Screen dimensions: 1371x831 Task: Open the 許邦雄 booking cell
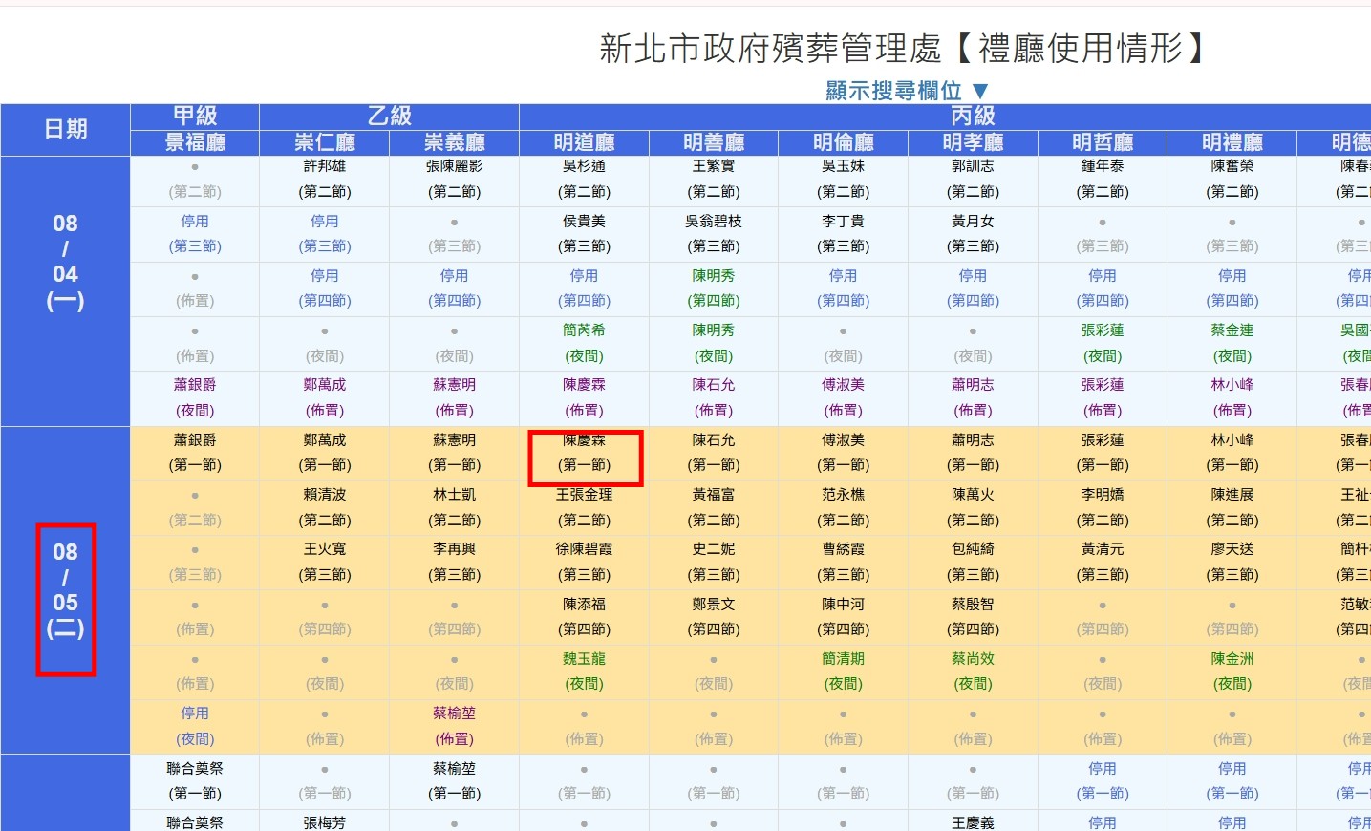tap(325, 180)
